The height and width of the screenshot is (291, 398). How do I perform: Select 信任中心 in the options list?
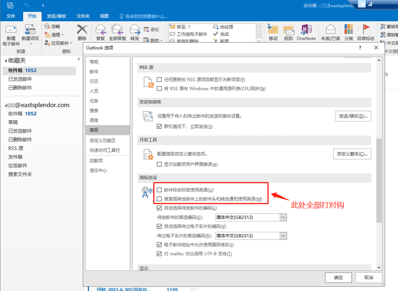[98, 170]
